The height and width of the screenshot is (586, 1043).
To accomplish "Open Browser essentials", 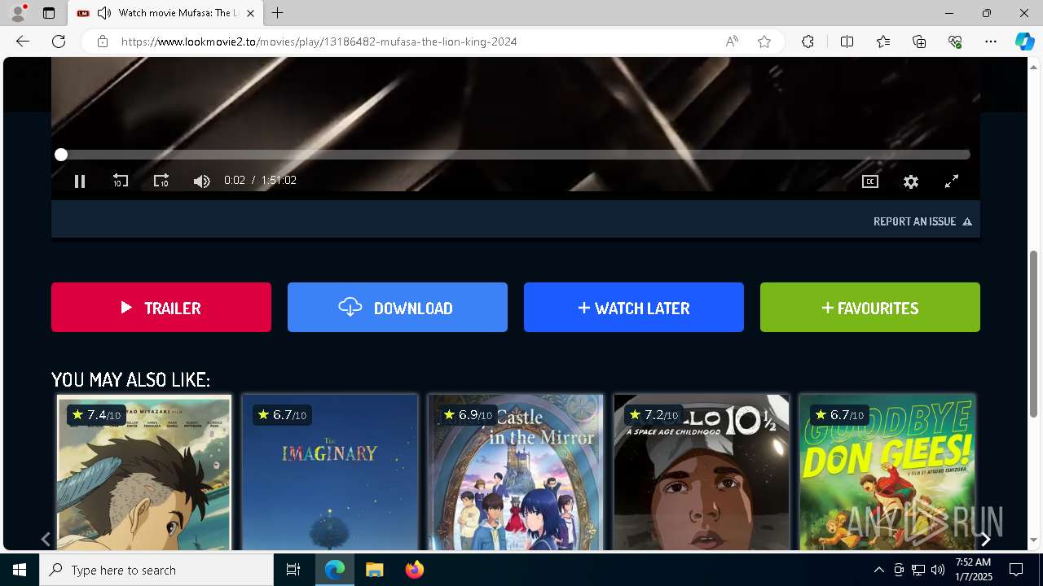I will pos(955,42).
